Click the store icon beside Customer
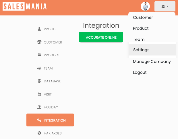This screenshot has width=178, height=139. [39, 42]
